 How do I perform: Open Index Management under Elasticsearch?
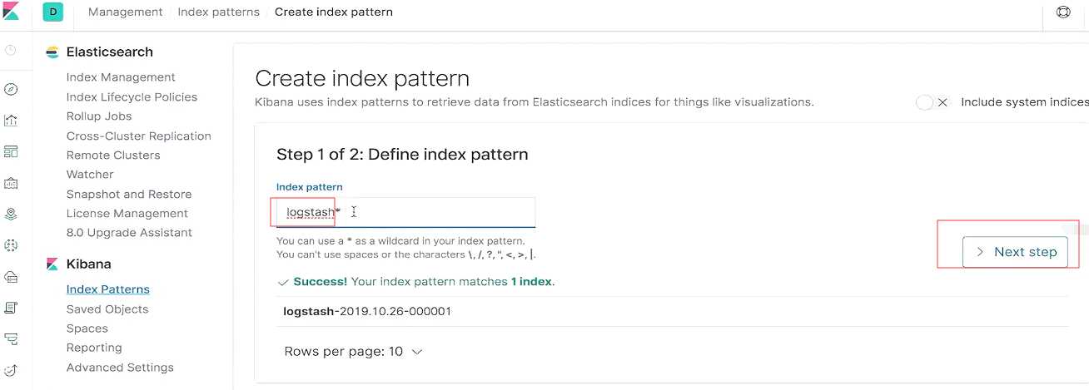pos(121,77)
